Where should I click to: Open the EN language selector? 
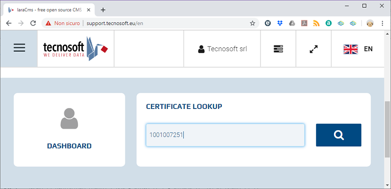358,49
